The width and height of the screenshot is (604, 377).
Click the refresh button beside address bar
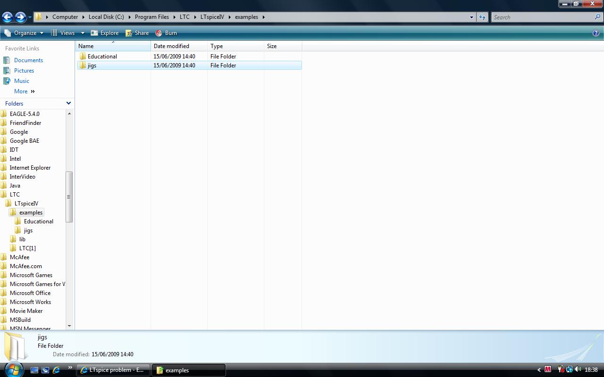click(482, 17)
